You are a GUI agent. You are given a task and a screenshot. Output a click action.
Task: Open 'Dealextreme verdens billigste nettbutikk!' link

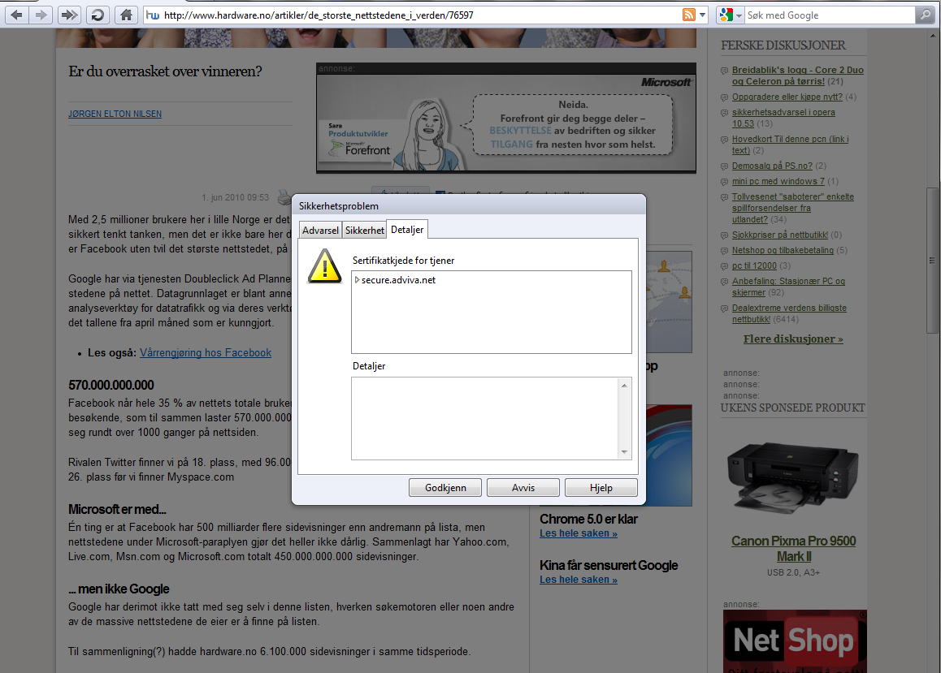click(x=789, y=313)
